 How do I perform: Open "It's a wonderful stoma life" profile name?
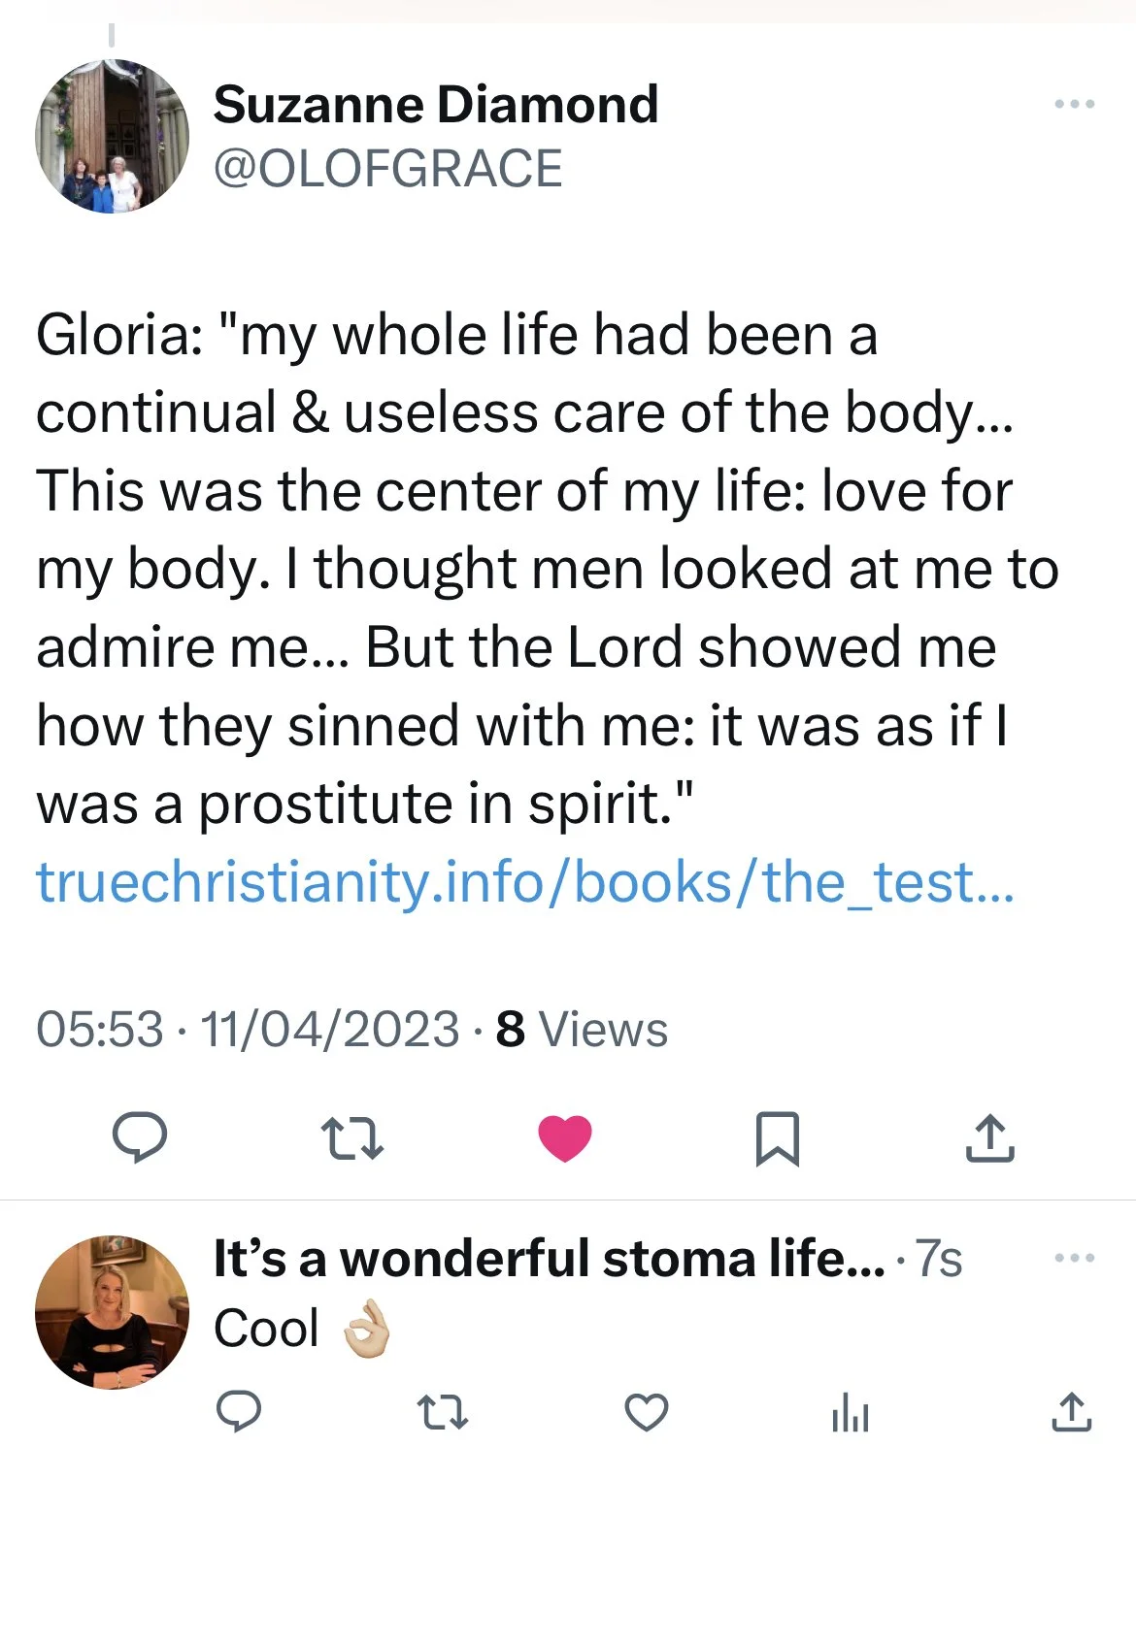click(549, 1259)
